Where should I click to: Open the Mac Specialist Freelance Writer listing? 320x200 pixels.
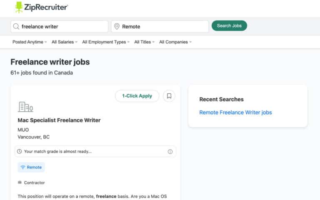(59, 120)
